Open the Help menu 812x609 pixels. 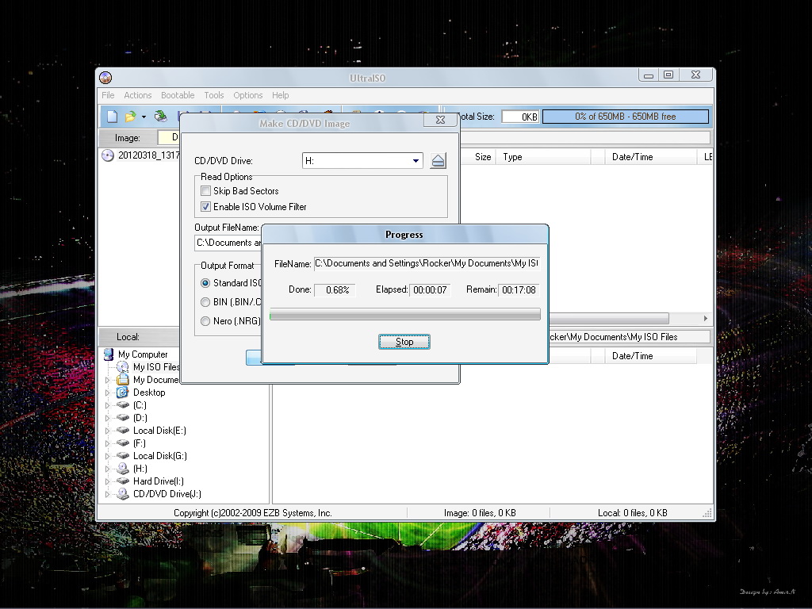coord(280,95)
